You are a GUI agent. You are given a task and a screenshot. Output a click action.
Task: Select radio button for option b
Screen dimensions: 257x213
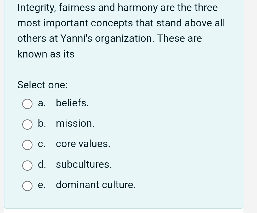(x=27, y=124)
